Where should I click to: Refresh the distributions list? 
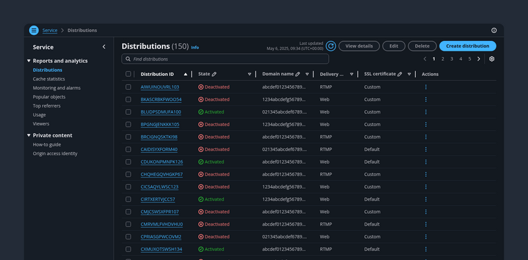pos(331,46)
